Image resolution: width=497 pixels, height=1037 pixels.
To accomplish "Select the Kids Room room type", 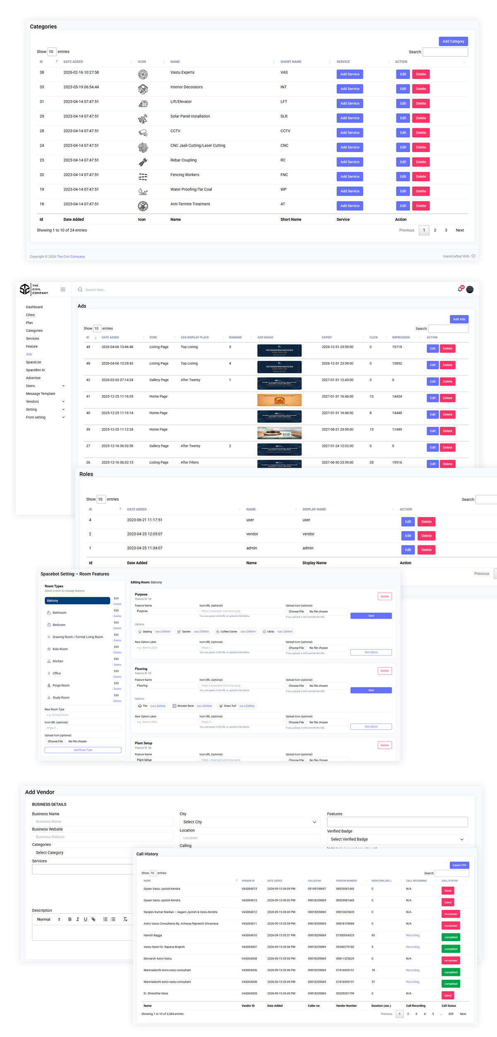I will click(x=60, y=649).
